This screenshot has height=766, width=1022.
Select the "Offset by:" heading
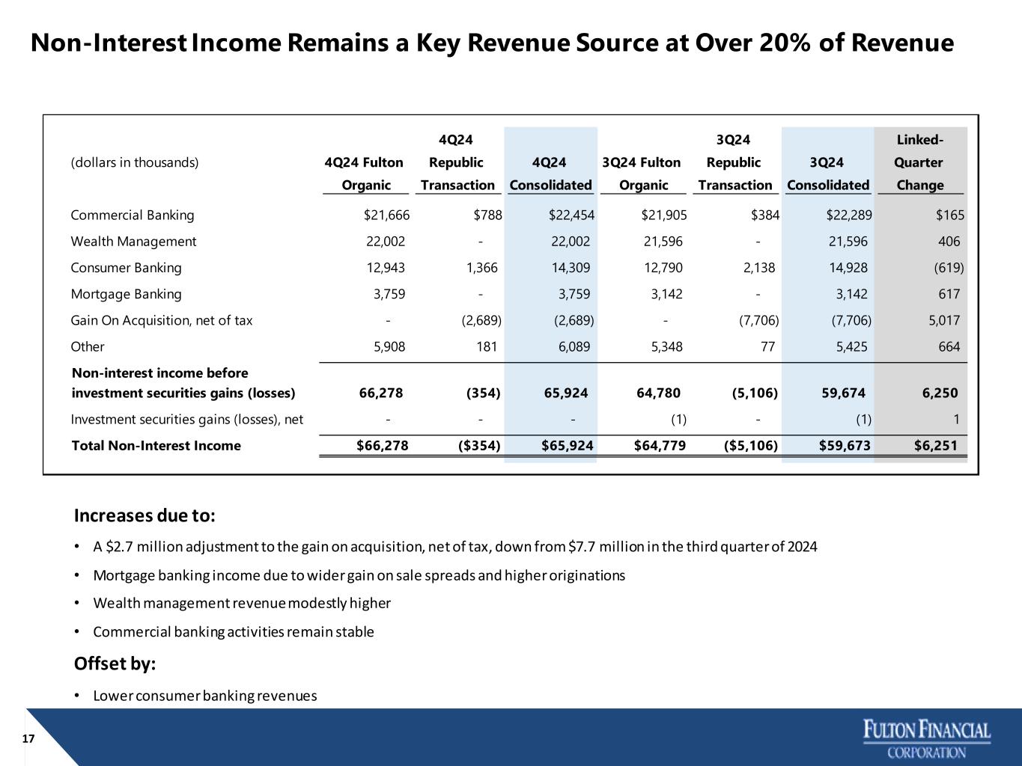115,664
